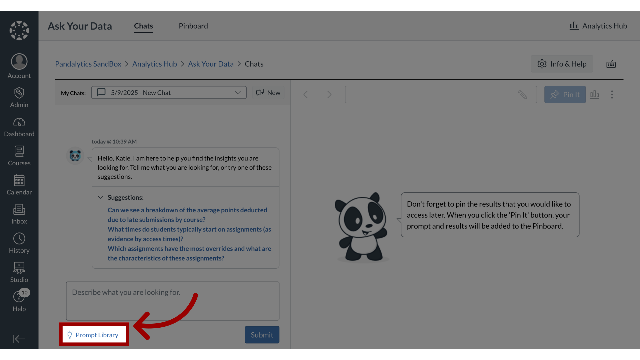Select suggestion about late submission point deductions
Image resolution: width=640 pixels, height=360 pixels.
tap(187, 215)
